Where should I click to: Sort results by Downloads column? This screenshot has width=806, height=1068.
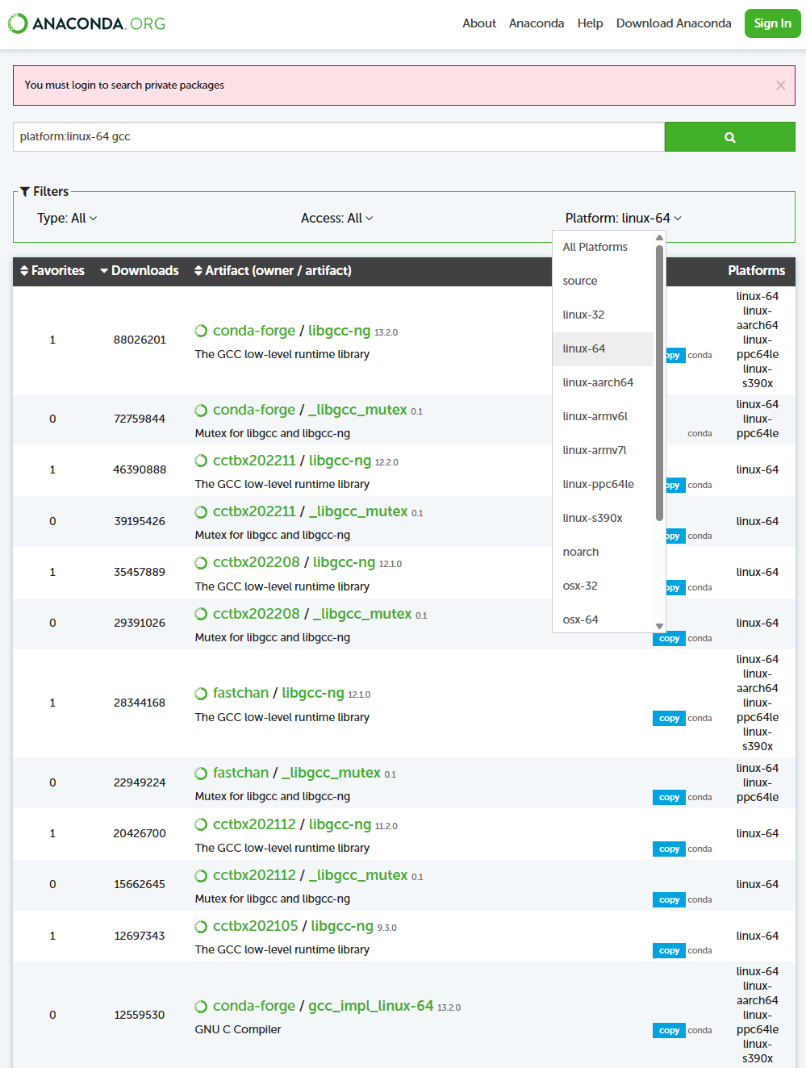(140, 271)
